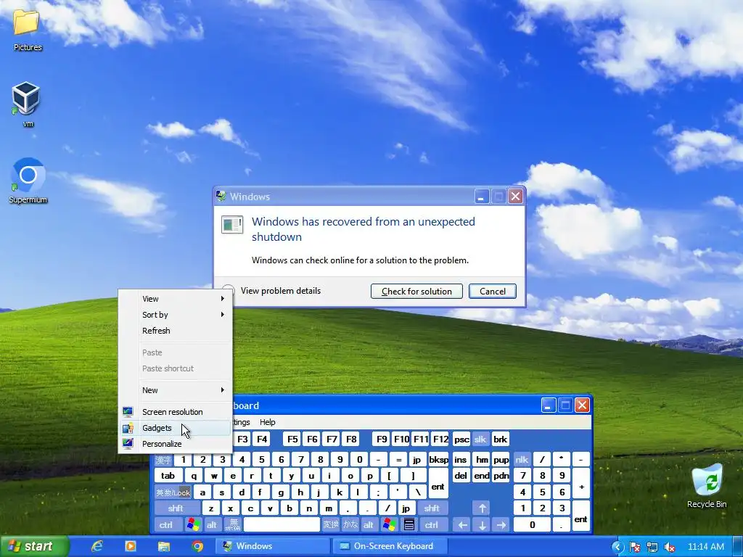Image resolution: width=743 pixels, height=557 pixels.
Task: Switch to On-Screen Keyboard taskbar button
Action: click(x=390, y=546)
